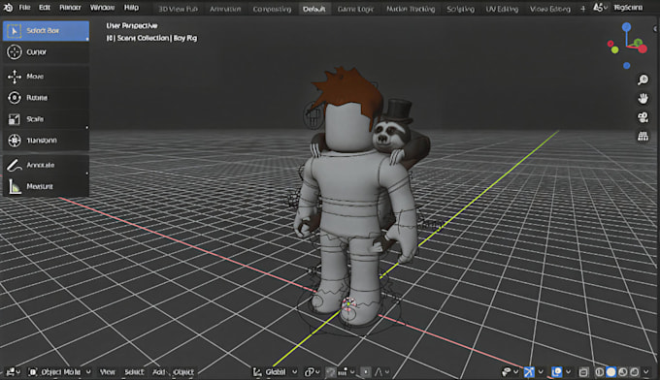
Task: Open the viewport Object menu
Action: point(183,372)
